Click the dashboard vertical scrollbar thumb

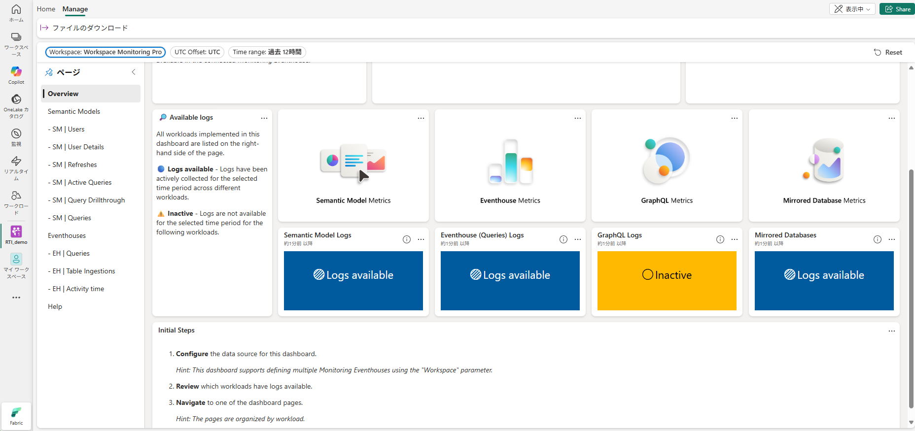(x=911, y=289)
